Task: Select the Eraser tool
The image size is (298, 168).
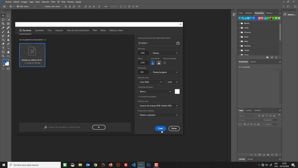Action: coord(8,36)
